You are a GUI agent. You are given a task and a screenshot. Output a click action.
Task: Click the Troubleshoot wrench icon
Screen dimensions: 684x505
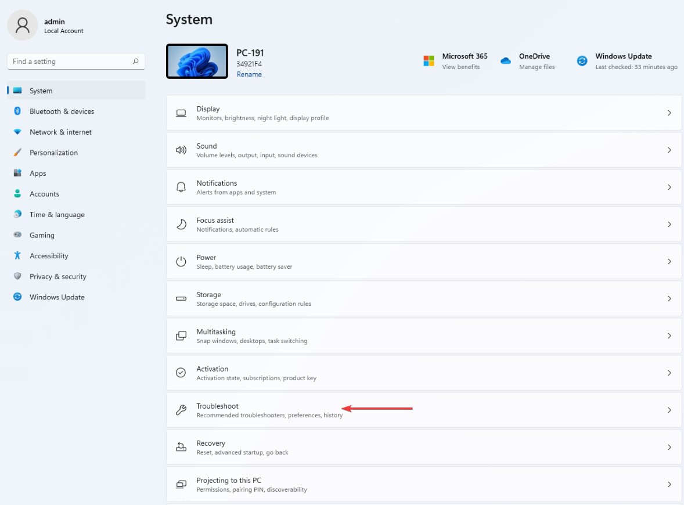click(x=181, y=410)
